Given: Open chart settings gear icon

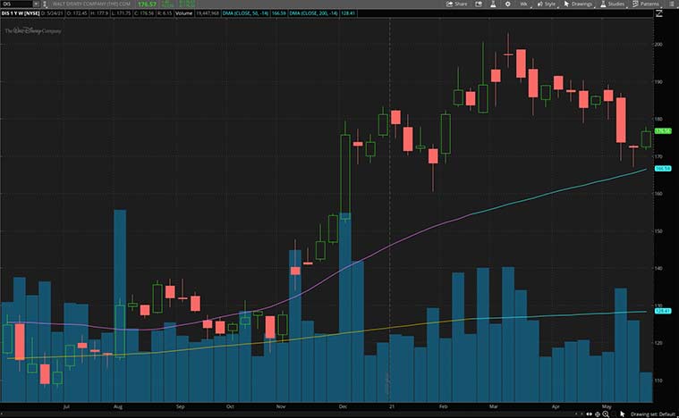Looking at the screenshot, I should [x=507, y=4].
